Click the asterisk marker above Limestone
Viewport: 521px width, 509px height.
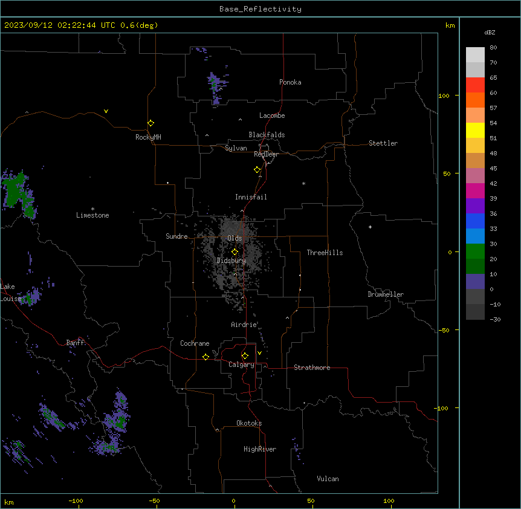(x=92, y=209)
